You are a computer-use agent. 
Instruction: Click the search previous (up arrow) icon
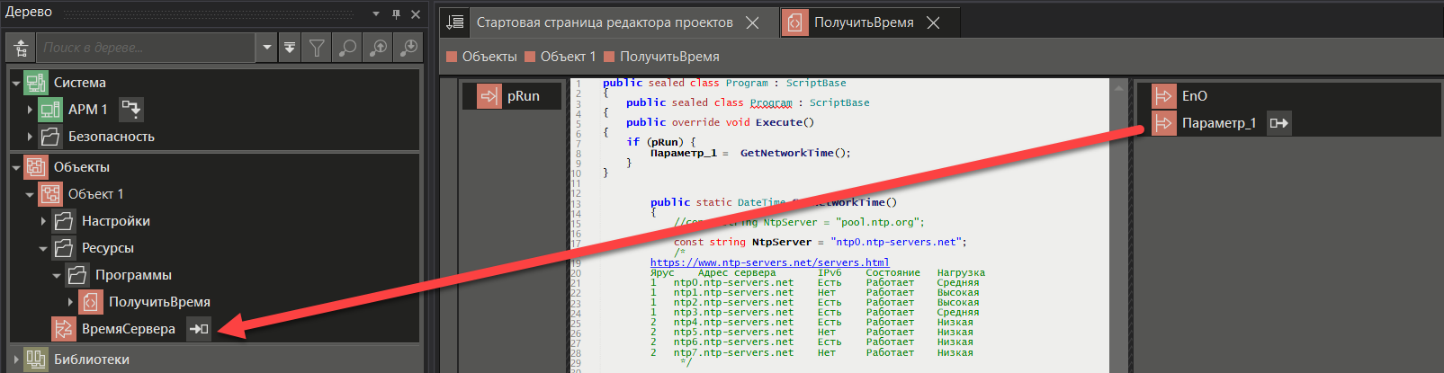[378, 48]
